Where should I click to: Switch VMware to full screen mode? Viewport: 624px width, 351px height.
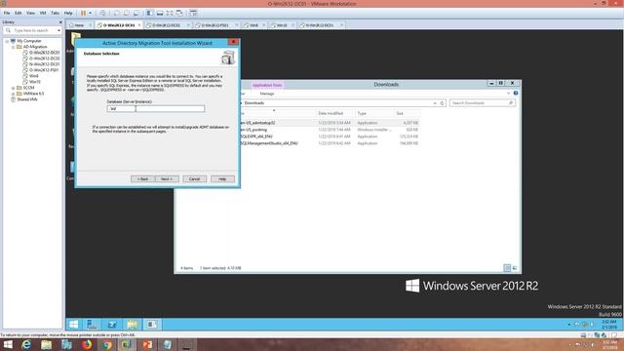[170, 13]
